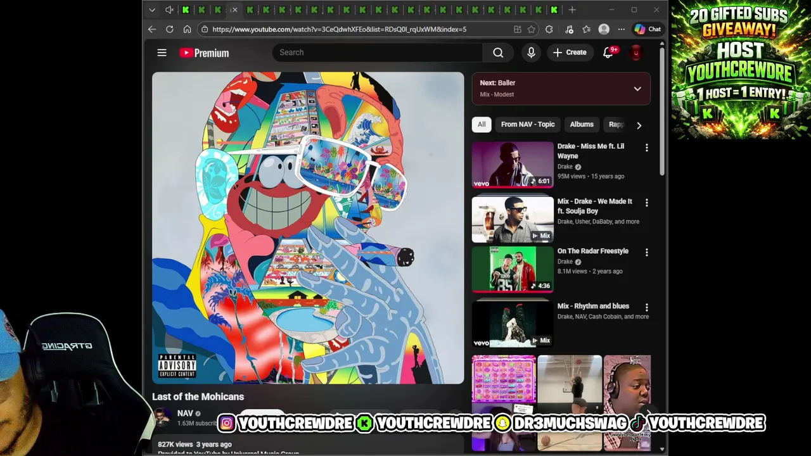This screenshot has height=456, width=811.
Task: Open the YouTube account avatar menu
Action: click(x=635, y=53)
